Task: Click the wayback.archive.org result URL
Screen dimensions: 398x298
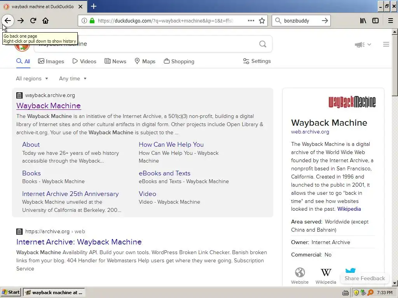Action: 50,95
